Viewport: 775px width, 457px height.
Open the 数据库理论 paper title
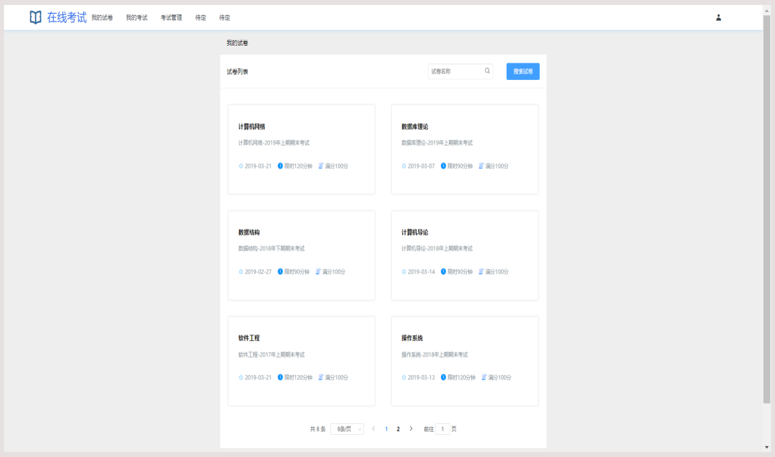415,127
